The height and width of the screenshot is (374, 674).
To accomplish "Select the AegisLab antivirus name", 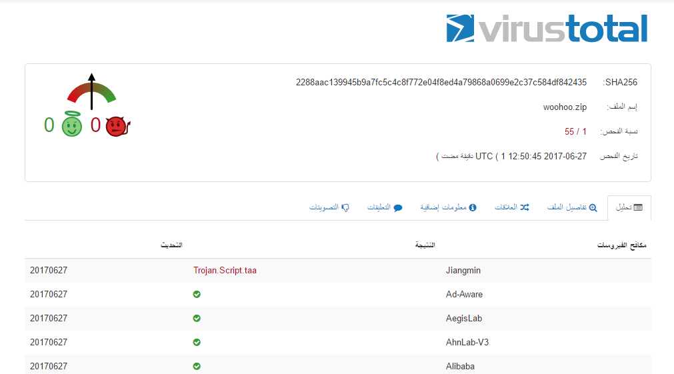I will click(464, 319).
